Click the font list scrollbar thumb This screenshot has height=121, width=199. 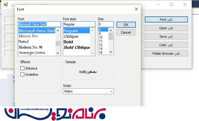58,43
